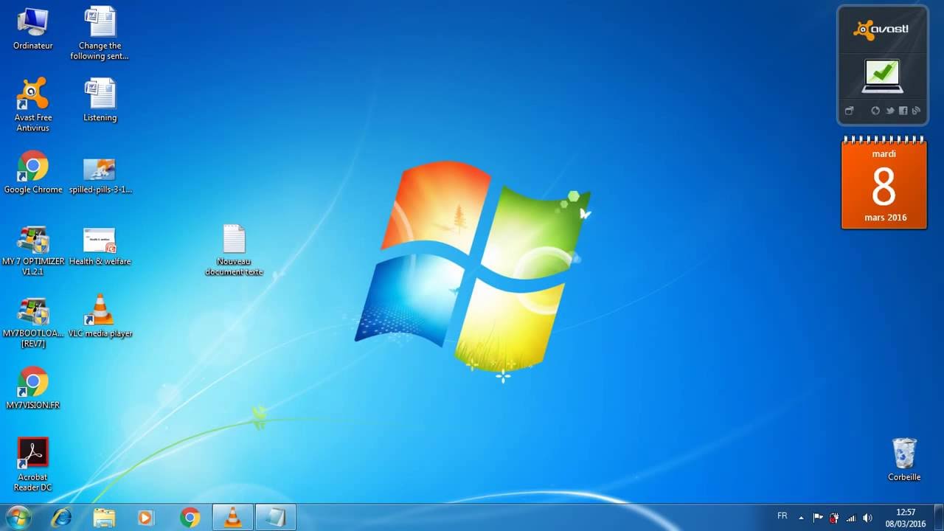Click 'mars 2016' on calendar gadget
This screenshot has width=944, height=531.
(885, 218)
